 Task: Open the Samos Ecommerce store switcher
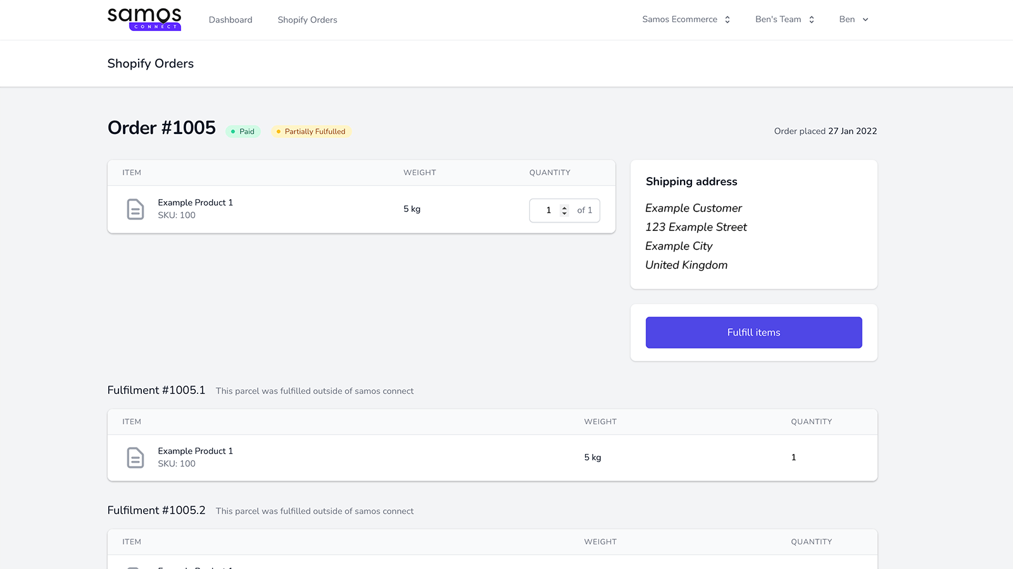coord(680,20)
